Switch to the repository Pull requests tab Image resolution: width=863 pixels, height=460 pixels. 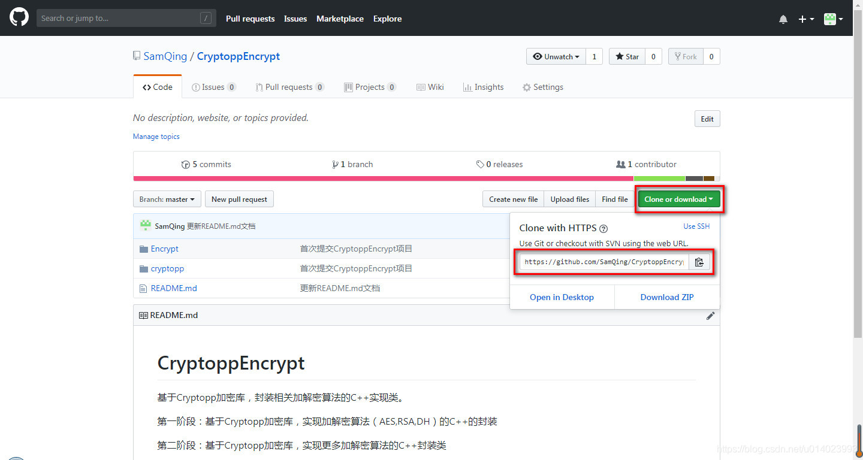pos(290,87)
